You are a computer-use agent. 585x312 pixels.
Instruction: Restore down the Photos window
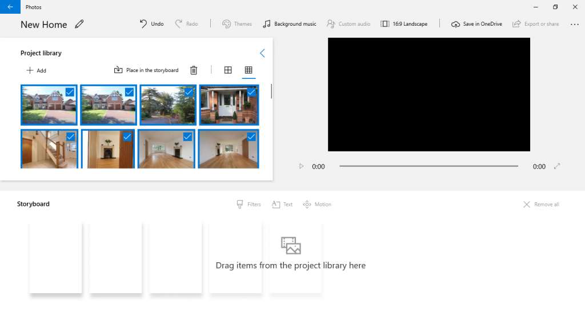coord(555,7)
